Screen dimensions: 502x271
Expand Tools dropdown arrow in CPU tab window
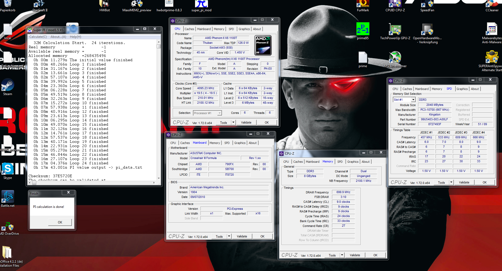(x=233, y=122)
